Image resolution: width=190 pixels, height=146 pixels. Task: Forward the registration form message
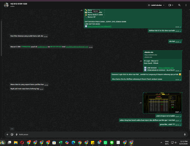81,10
